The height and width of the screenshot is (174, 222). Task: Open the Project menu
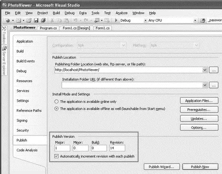42,13
